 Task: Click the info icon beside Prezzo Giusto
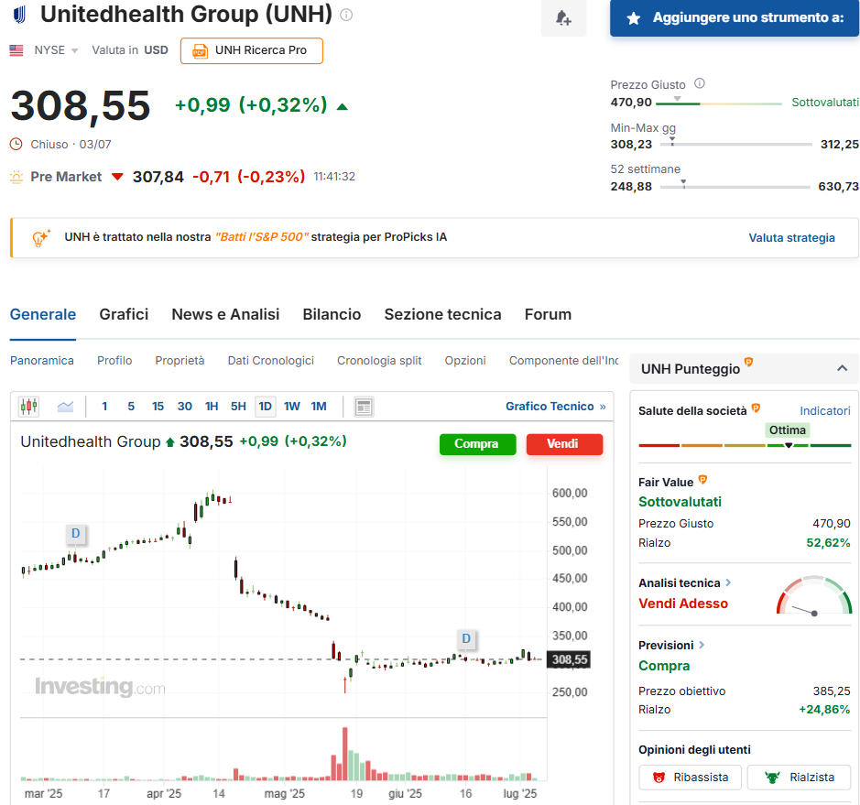click(700, 83)
